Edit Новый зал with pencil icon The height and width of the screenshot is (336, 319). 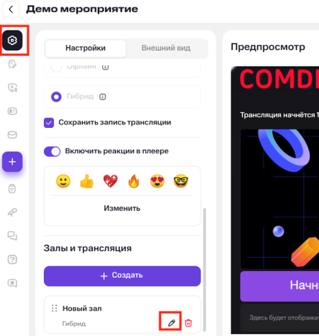tap(171, 323)
